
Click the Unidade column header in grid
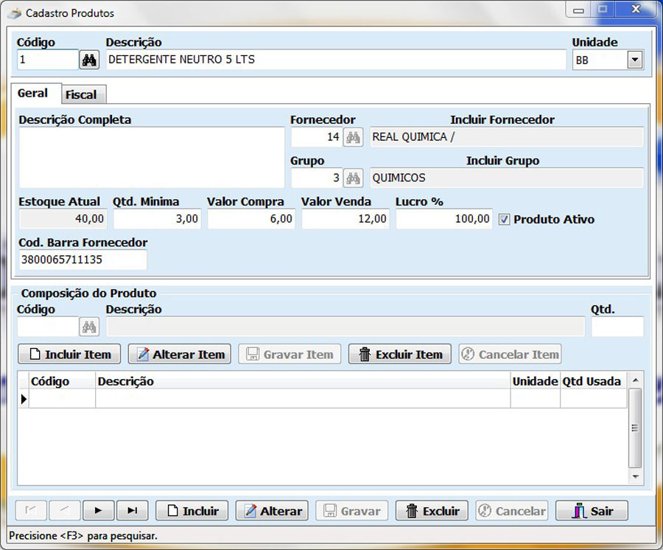[536, 381]
